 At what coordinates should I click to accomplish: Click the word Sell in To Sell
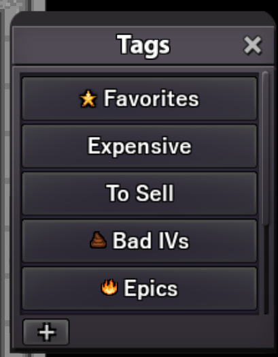pyautogui.click(x=155, y=193)
